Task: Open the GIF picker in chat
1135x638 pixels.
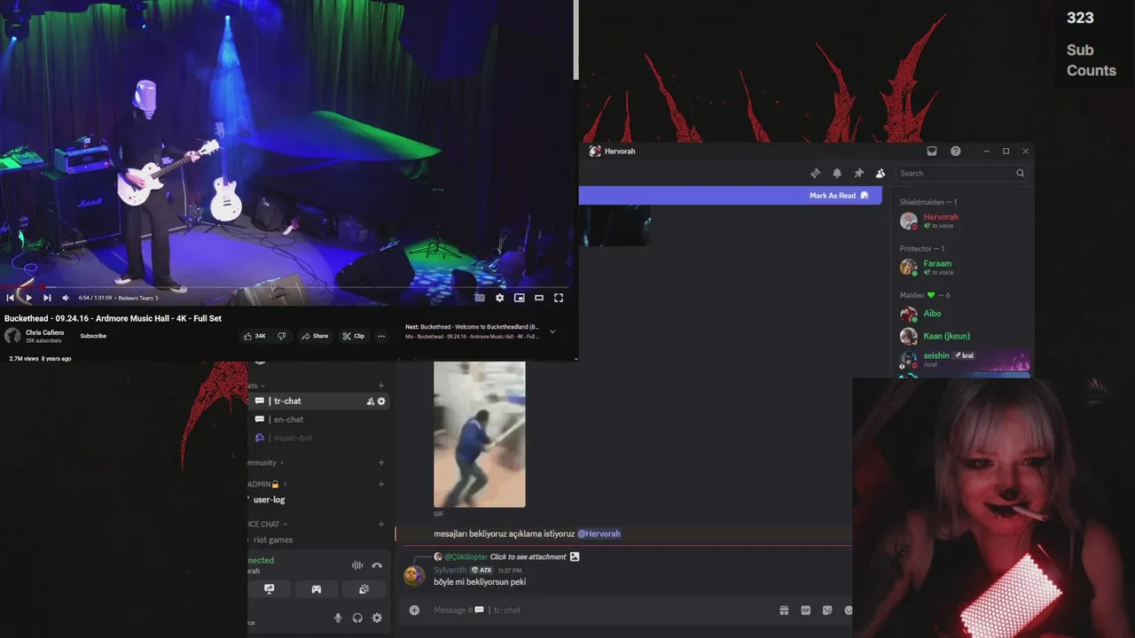Action: [805, 610]
